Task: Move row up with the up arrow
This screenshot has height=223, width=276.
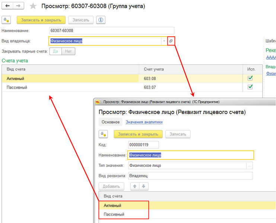Action: click(x=134, y=186)
